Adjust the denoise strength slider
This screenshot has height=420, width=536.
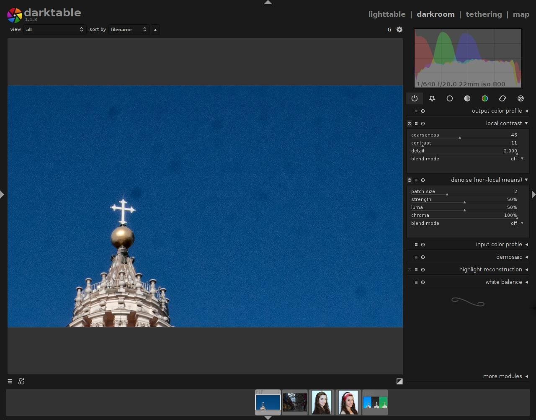(464, 200)
